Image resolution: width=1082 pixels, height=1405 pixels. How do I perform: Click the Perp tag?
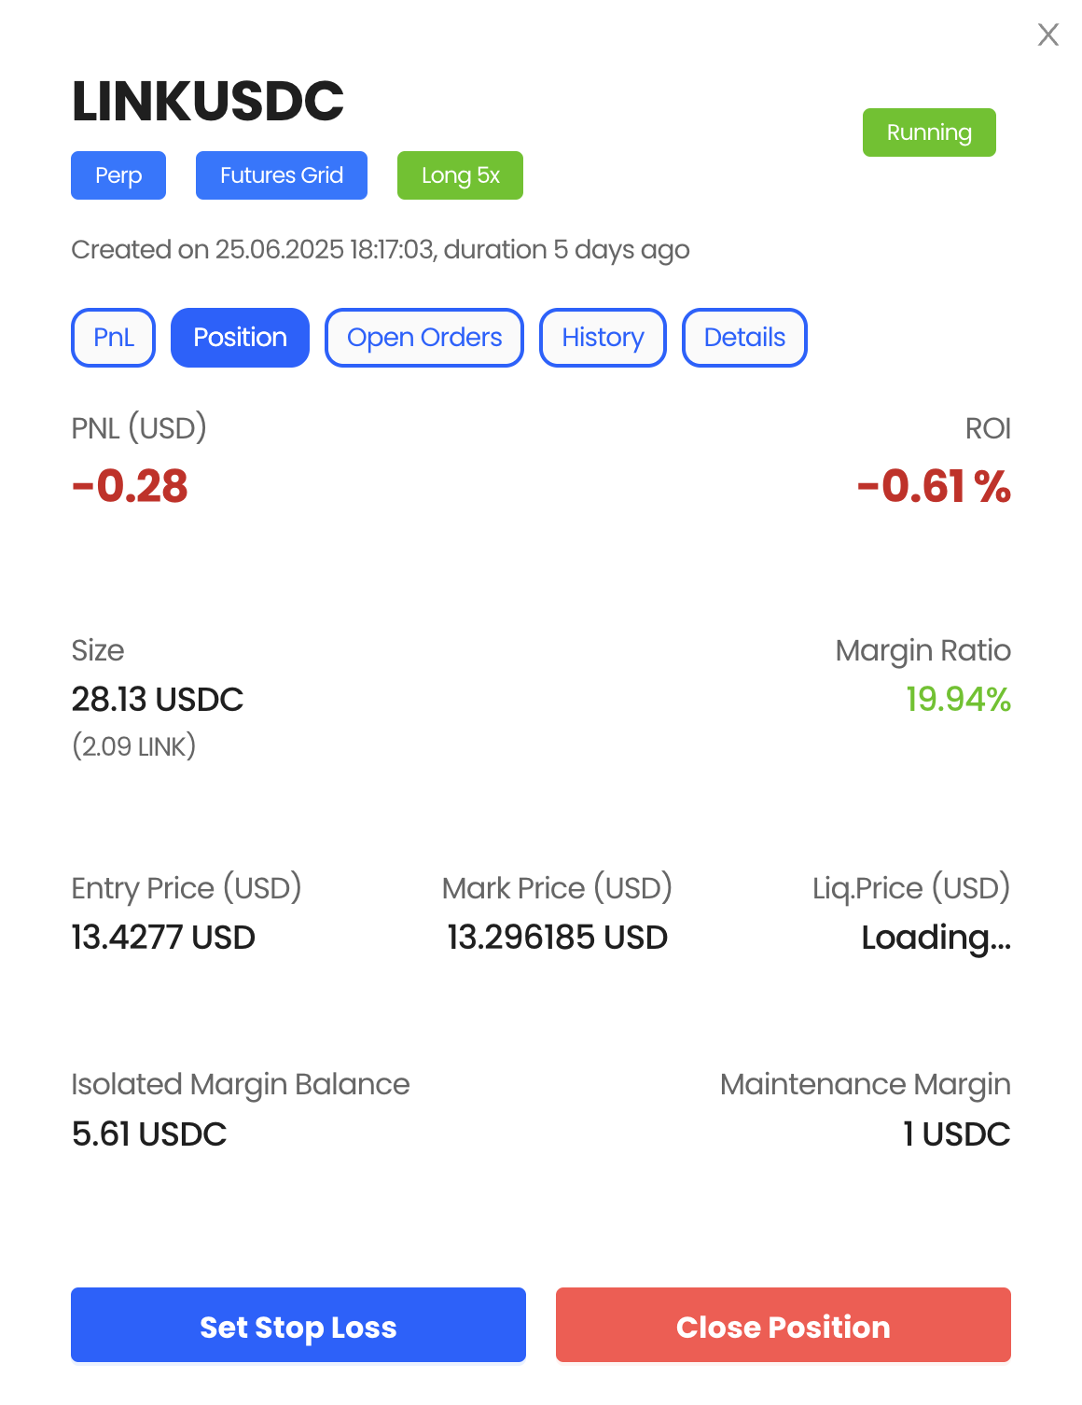118,175
